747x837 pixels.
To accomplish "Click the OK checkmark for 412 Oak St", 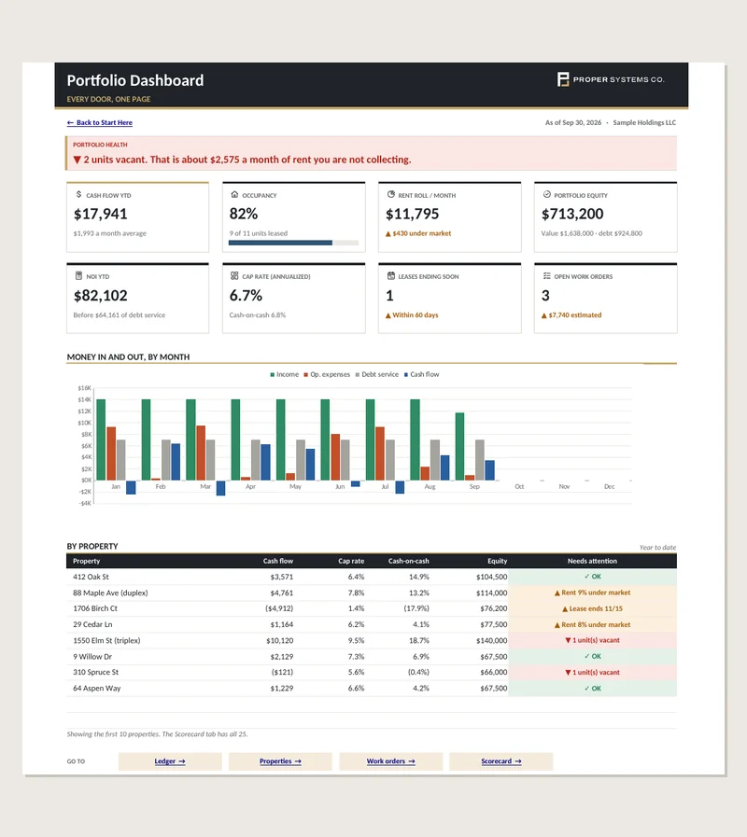I will [586, 577].
